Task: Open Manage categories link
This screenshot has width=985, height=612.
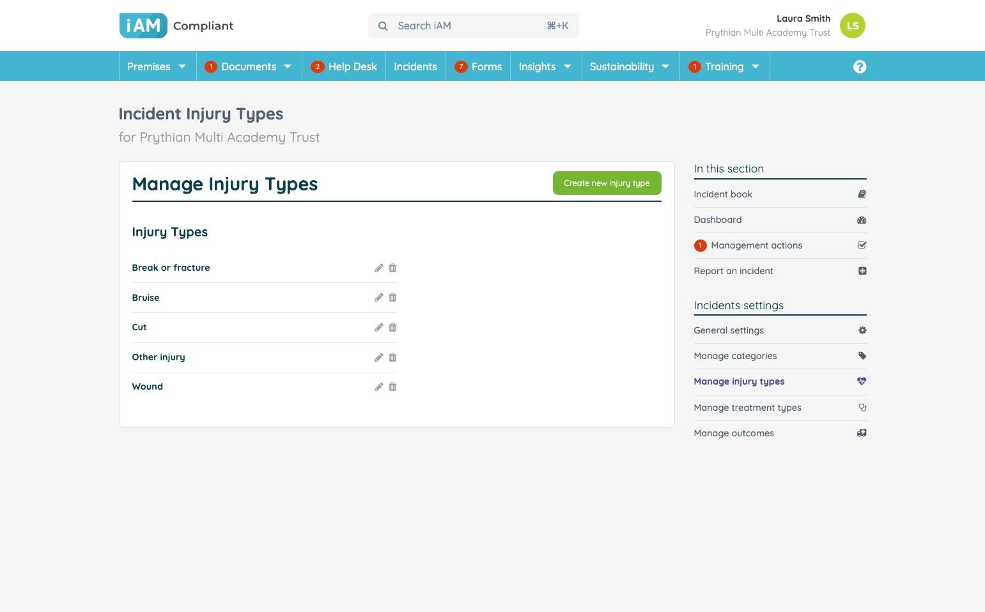Action: [x=735, y=356]
